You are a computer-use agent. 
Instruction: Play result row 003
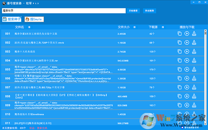(x=187, y=51)
